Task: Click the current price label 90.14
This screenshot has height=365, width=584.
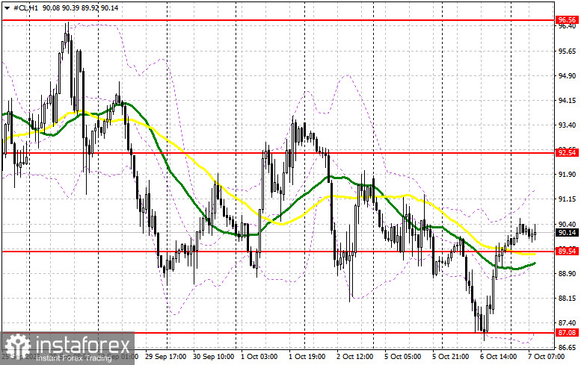Action: click(x=567, y=233)
